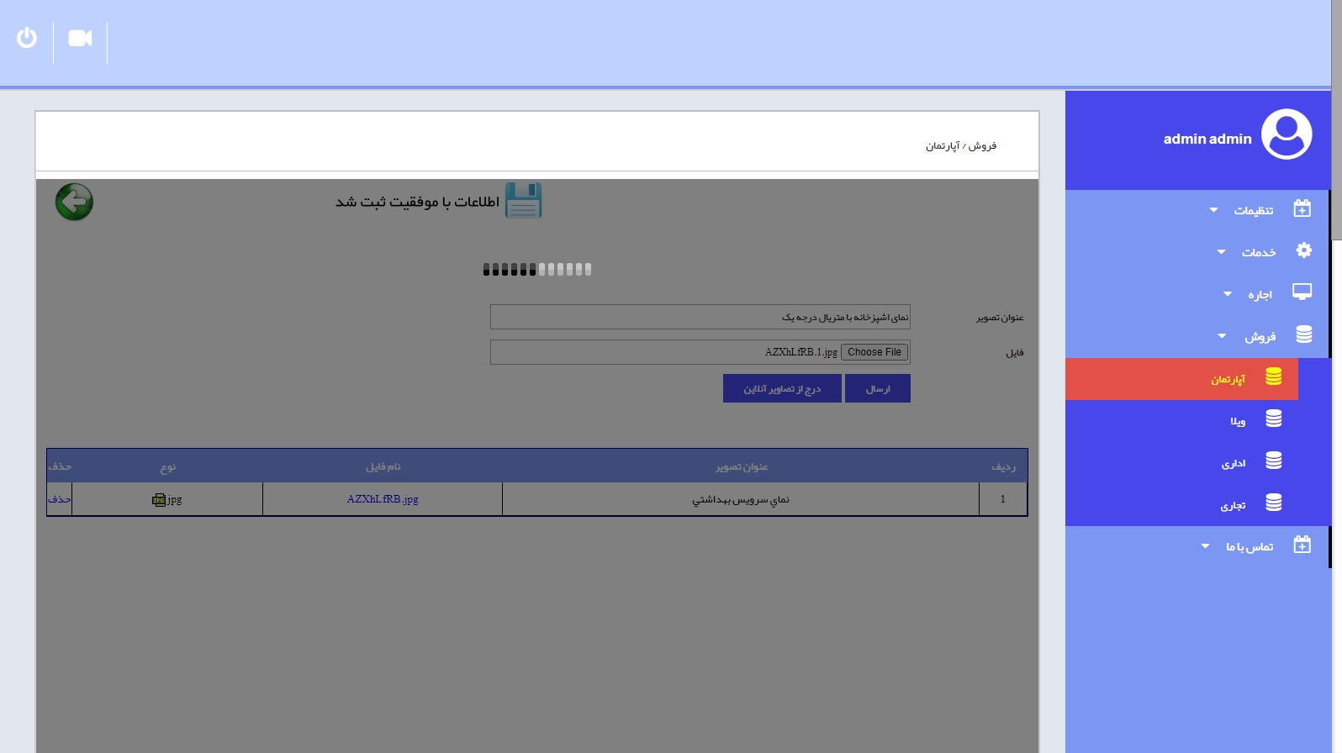Viewport: 1342px width, 753px height.
Task: Expand the خدمات dropdown arrow
Action: point(1221,252)
